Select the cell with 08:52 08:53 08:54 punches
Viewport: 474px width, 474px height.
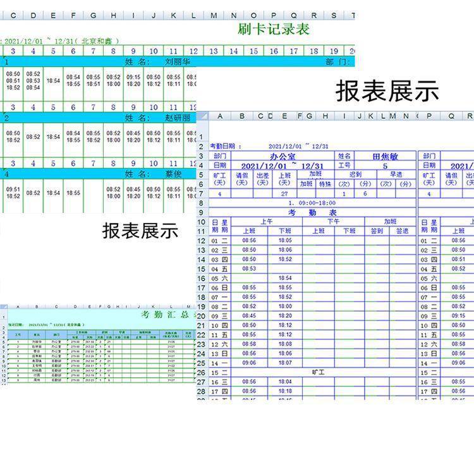coord(33,84)
